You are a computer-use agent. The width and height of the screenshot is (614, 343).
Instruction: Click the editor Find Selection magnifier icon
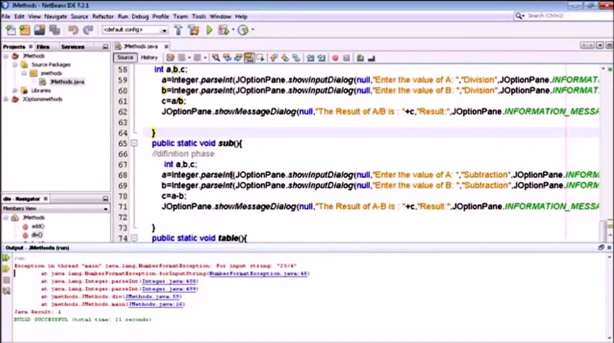pos(216,58)
